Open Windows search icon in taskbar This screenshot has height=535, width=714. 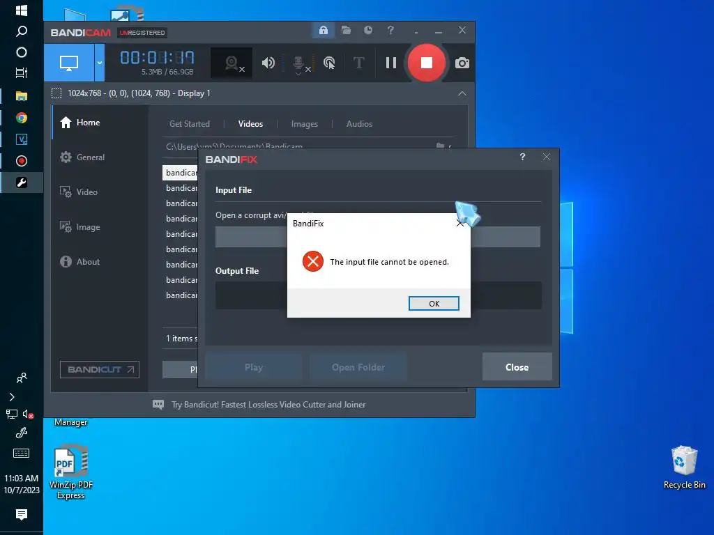pos(22,31)
